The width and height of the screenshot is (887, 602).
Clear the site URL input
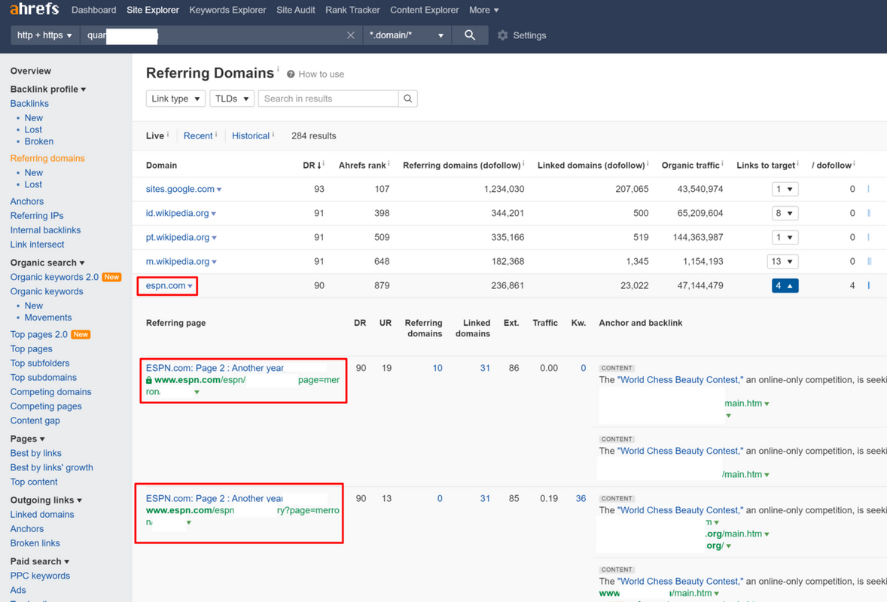point(351,35)
